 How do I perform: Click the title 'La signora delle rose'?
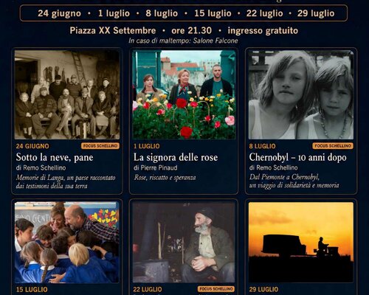coord(176,157)
